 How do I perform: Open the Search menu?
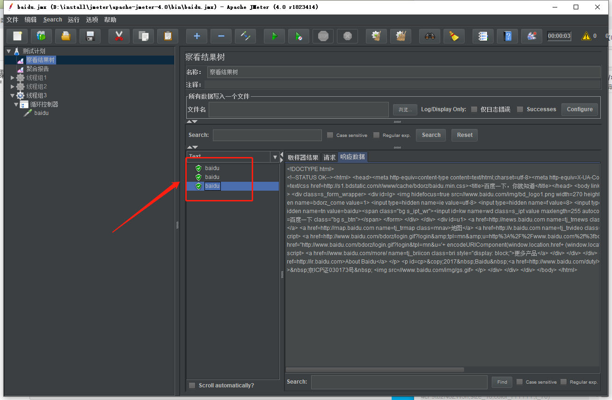(x=52, y=20)
